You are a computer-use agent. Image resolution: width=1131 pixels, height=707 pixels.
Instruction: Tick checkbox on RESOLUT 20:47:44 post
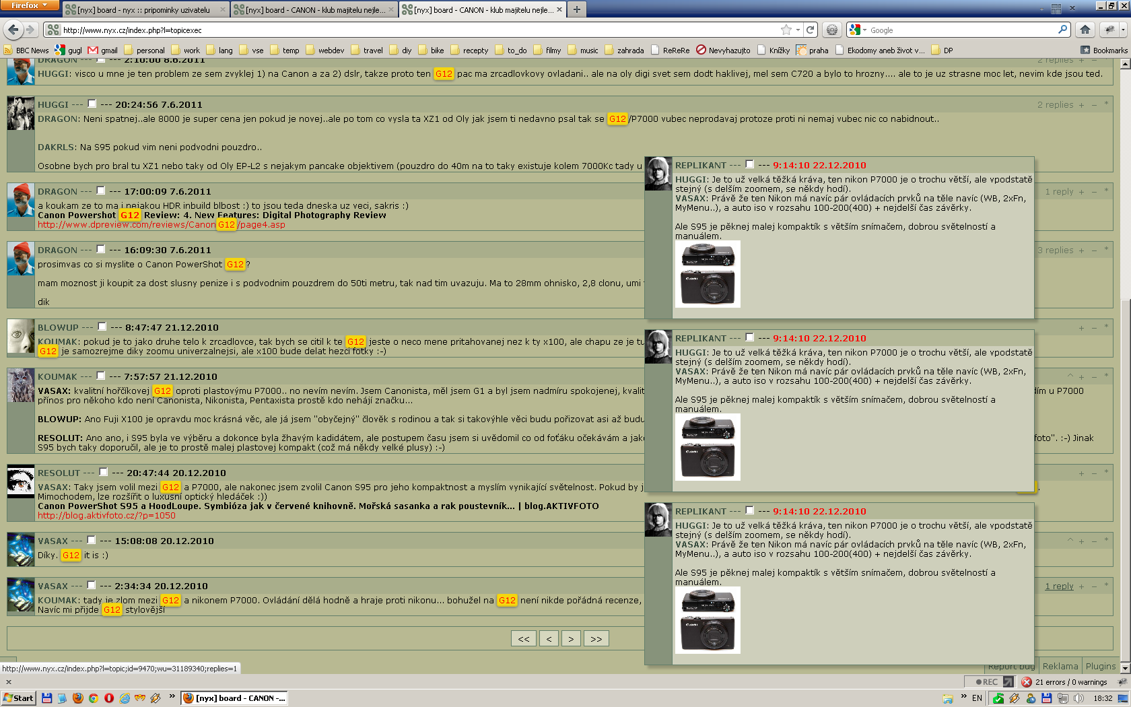(x=104, y=472)
